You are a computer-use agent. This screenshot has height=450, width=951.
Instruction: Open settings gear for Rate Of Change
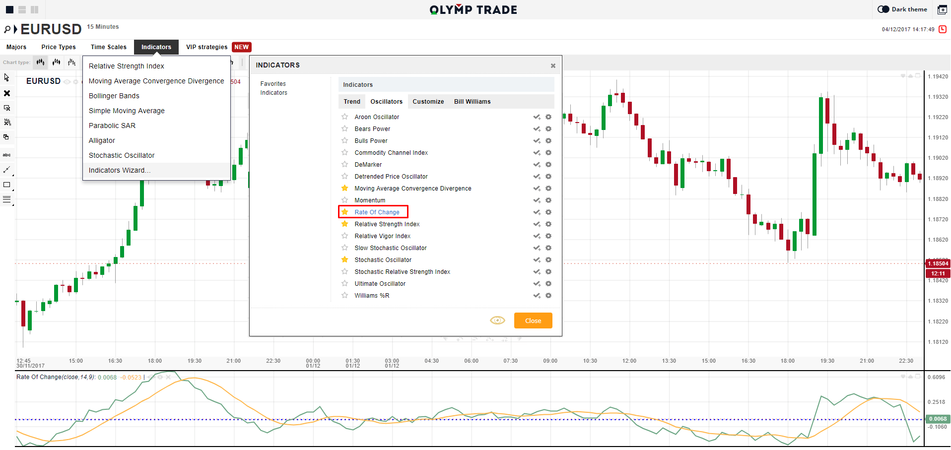(548, 212)
